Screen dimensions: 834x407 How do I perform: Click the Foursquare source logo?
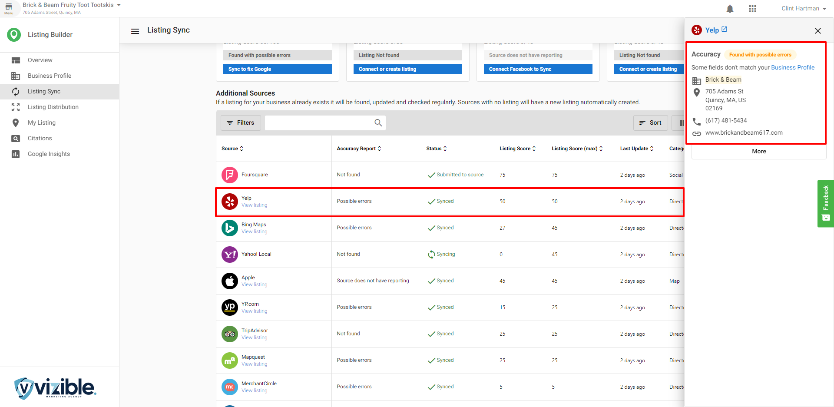tap(229, 175)
